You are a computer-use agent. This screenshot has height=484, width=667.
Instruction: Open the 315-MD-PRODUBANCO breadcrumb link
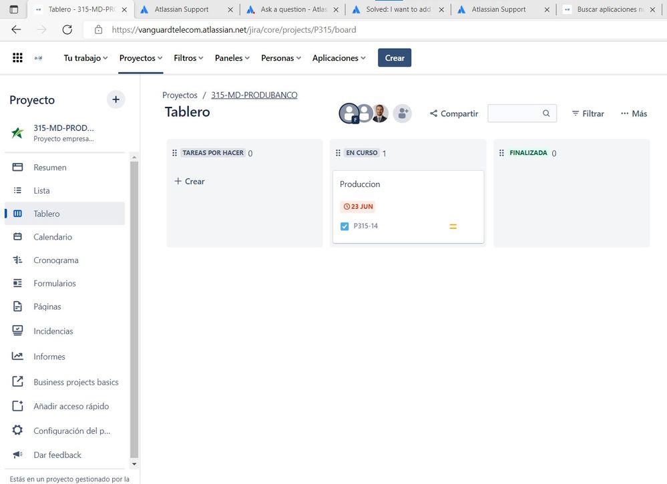tap(254, 95)
